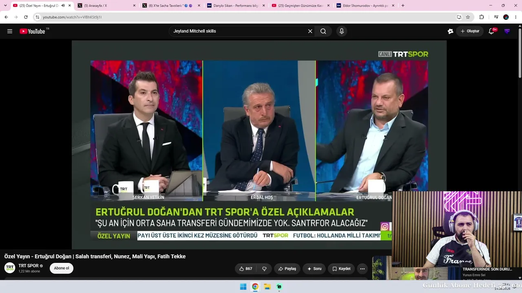Close the "Danylo Sikan" tab

click(x=263, y=6)
